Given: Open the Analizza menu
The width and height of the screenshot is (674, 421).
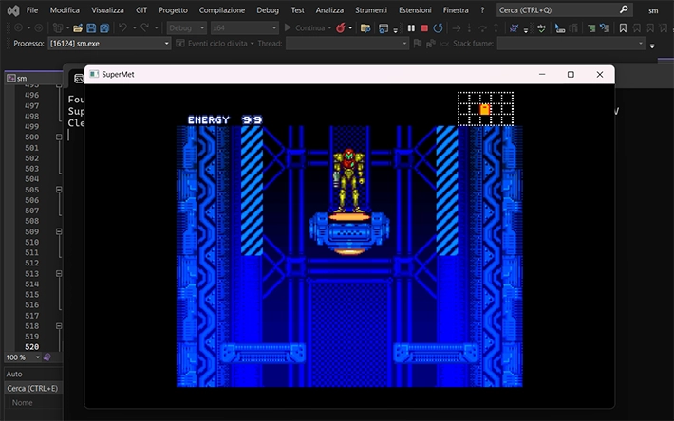Looking at the screenshot, I should tap(329, 9).
